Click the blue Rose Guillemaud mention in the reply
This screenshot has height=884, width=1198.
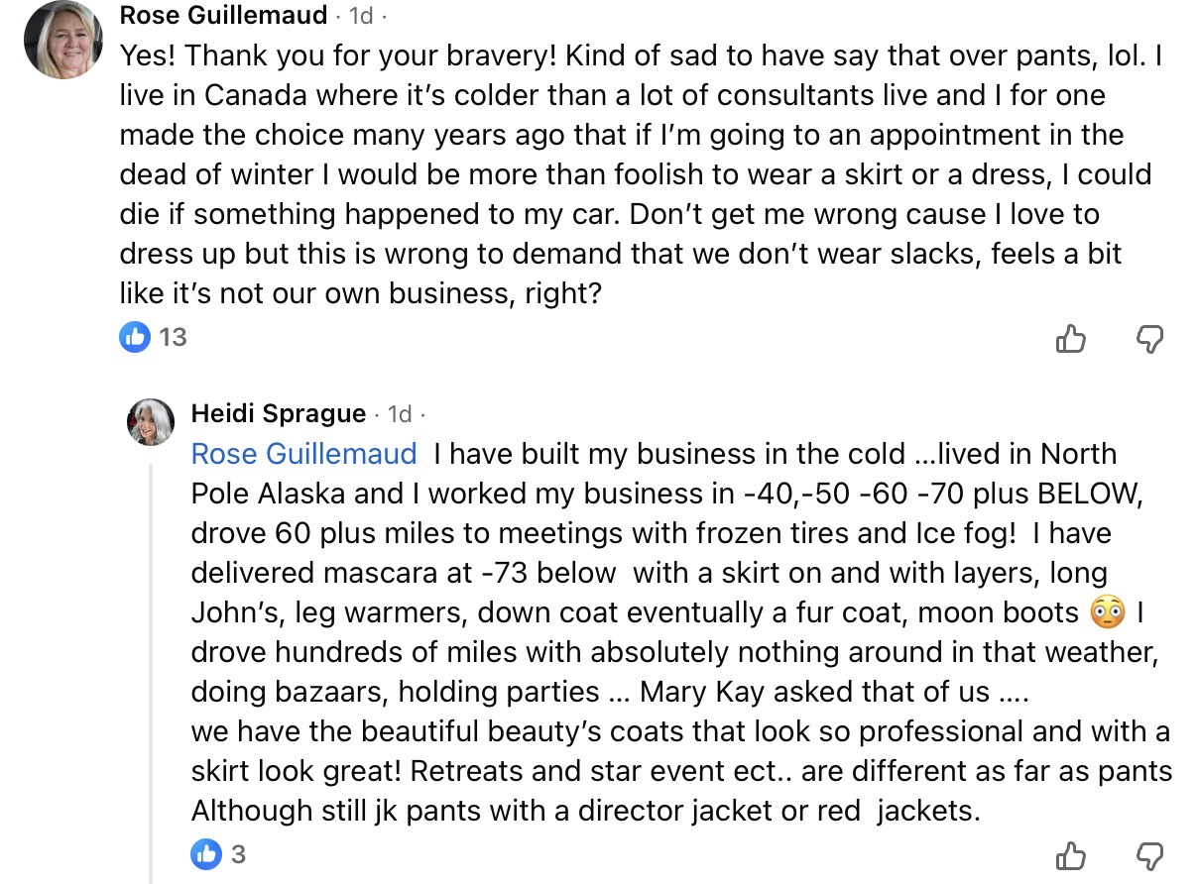(303, 454)
